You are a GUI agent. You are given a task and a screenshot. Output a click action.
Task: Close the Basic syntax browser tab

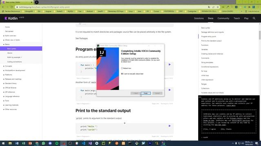click(31, 2)
